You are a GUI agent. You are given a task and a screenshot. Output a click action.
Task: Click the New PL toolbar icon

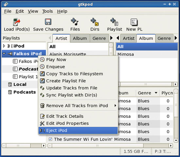(134, 22)
